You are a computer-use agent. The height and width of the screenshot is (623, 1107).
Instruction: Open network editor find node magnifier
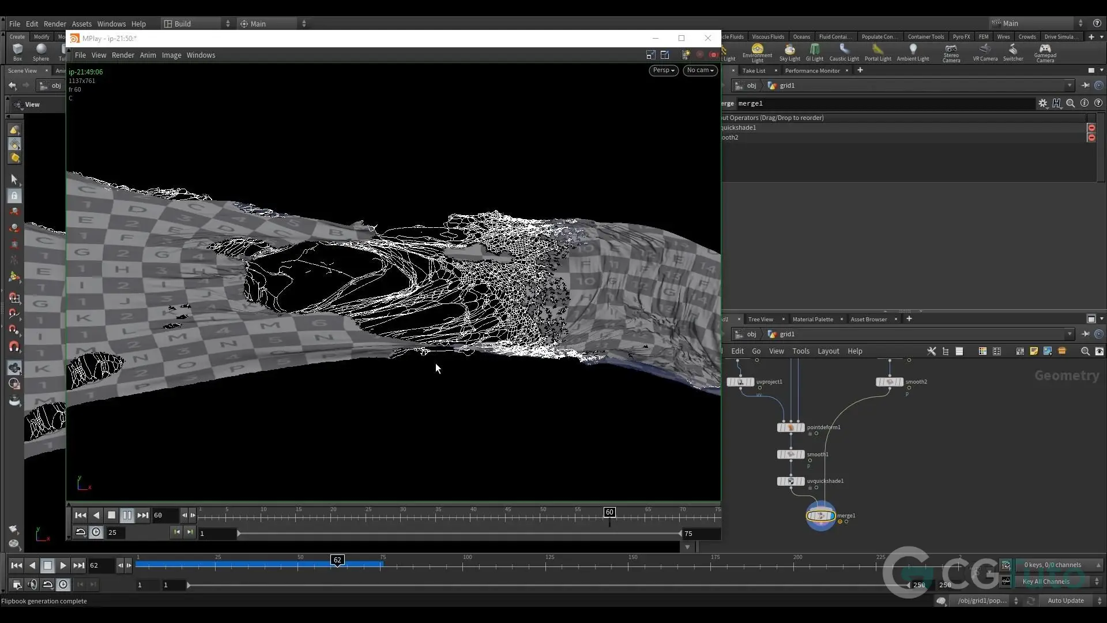[1085, 351]
